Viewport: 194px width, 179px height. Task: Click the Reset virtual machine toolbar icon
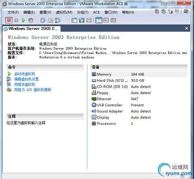click(31, 20)
